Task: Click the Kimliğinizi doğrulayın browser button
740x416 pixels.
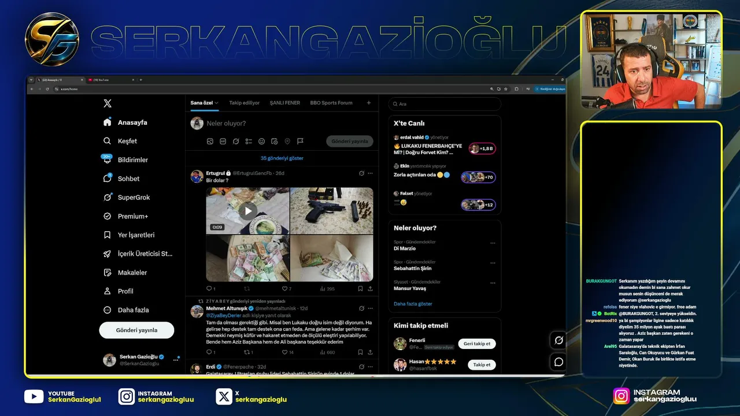Action: click(549, 89)
